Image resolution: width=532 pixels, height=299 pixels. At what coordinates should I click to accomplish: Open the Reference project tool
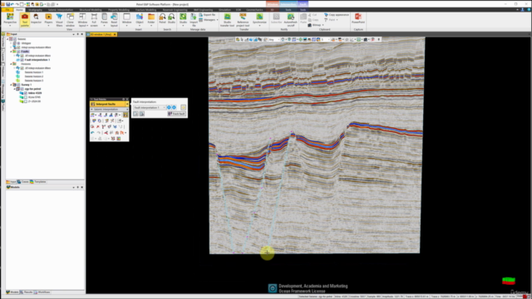pyautogui.click(x=243, y=20)
